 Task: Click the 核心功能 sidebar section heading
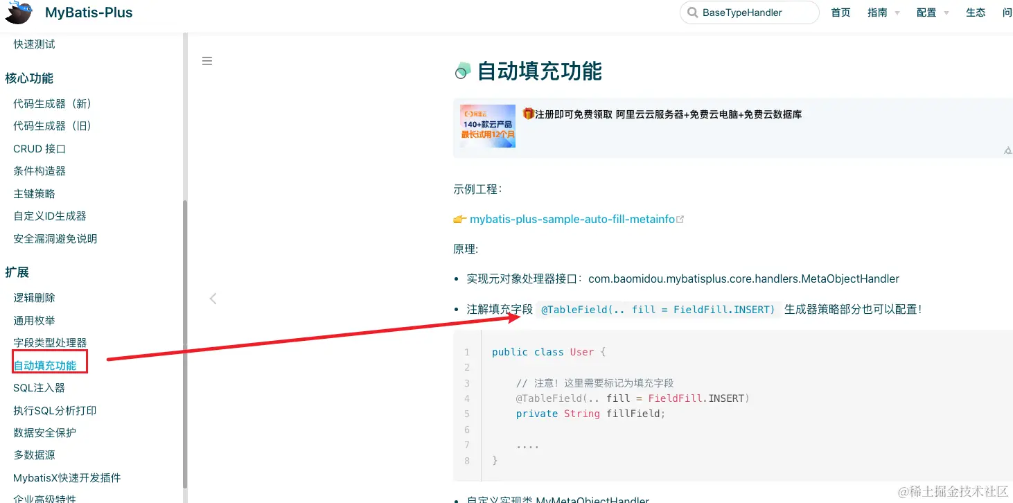(29, 78)
